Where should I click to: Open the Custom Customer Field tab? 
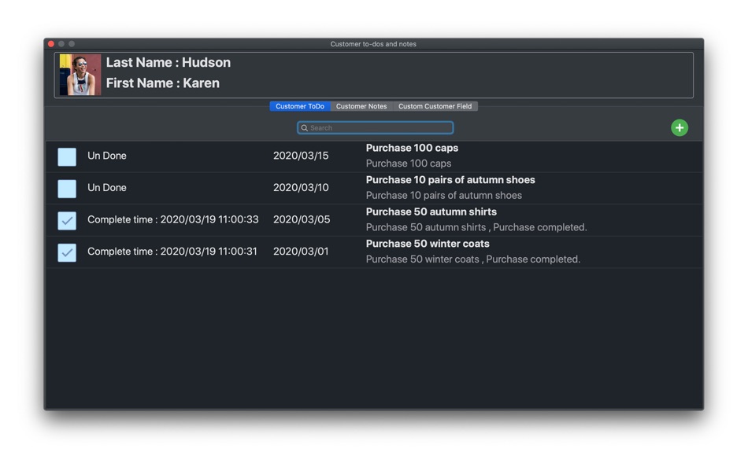pyautogui.click(x=435, y=106)
